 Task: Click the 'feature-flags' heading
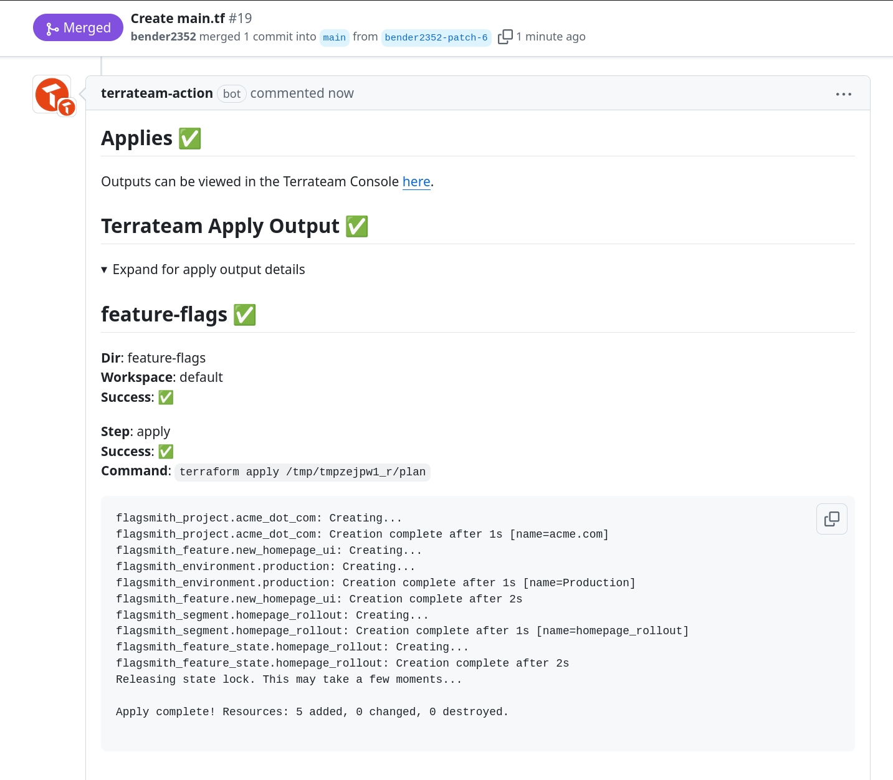tap(178, 314)
